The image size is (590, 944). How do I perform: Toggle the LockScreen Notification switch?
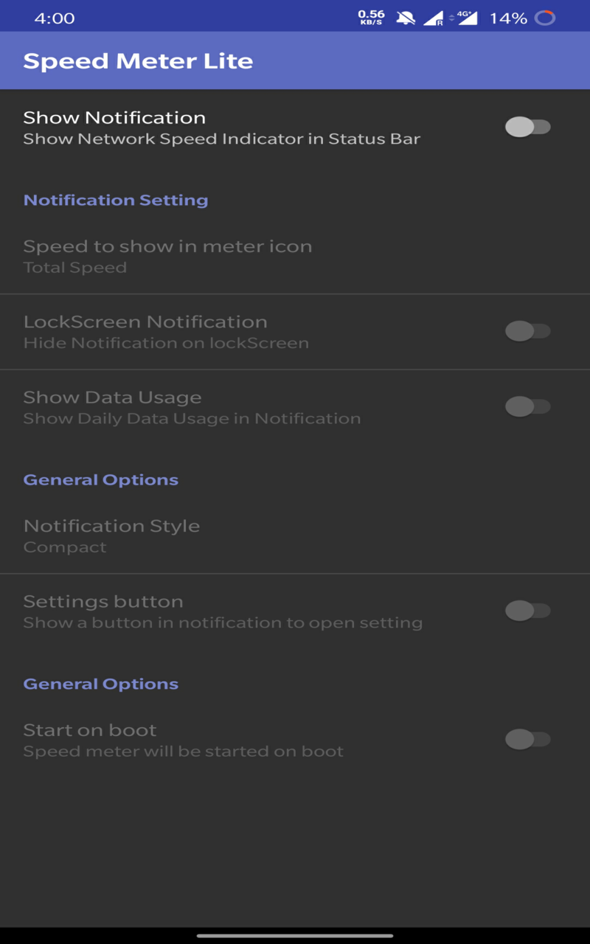[527, 331]
